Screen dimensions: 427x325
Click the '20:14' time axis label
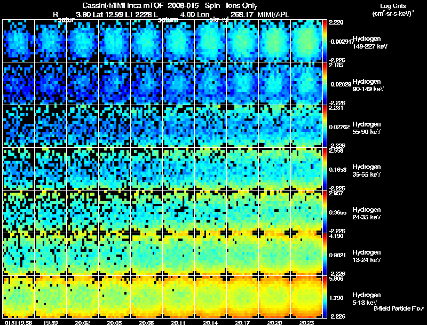pyautogui.click(x=210, y=322)
